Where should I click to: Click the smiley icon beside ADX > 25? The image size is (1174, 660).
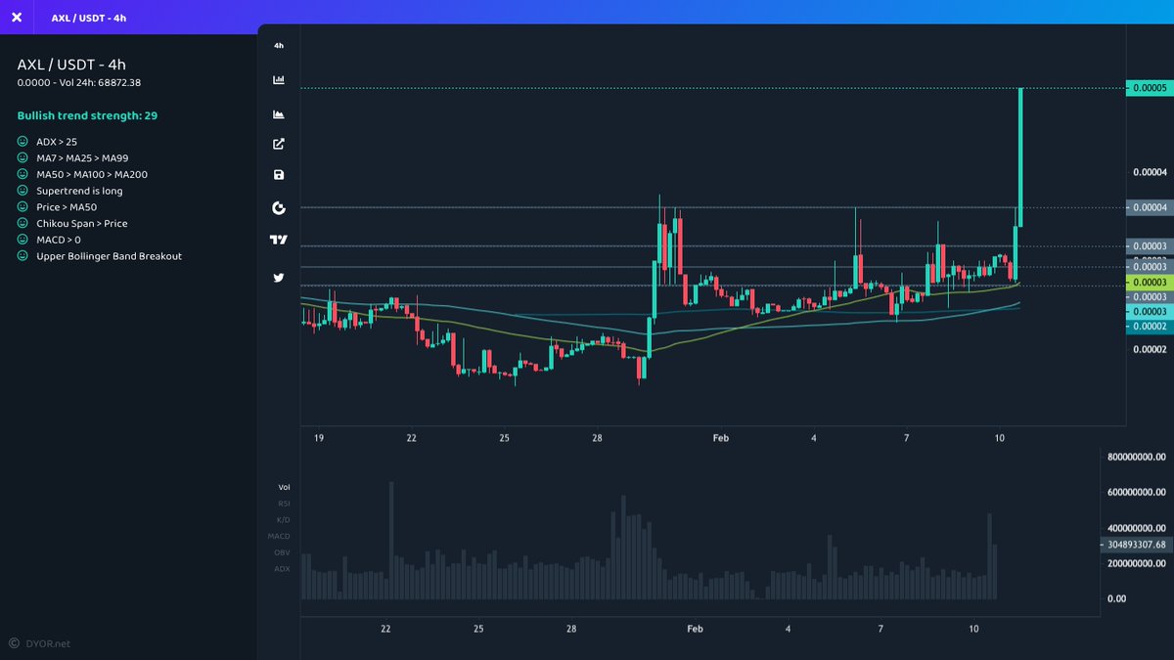coord(23,142)
